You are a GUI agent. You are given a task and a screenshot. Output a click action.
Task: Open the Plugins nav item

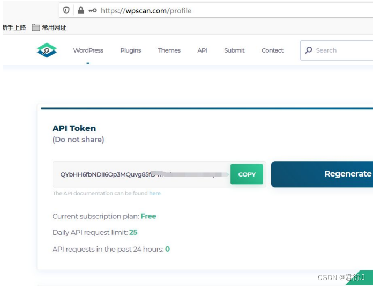131,50
